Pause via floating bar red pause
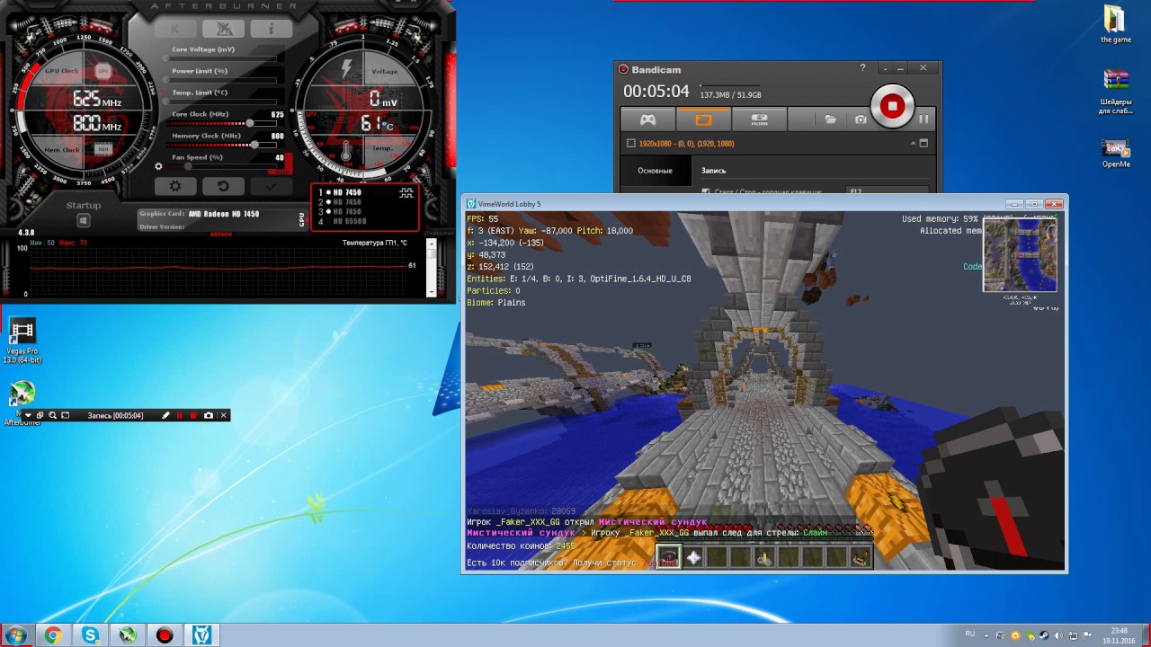 click(x=180, y=415)
